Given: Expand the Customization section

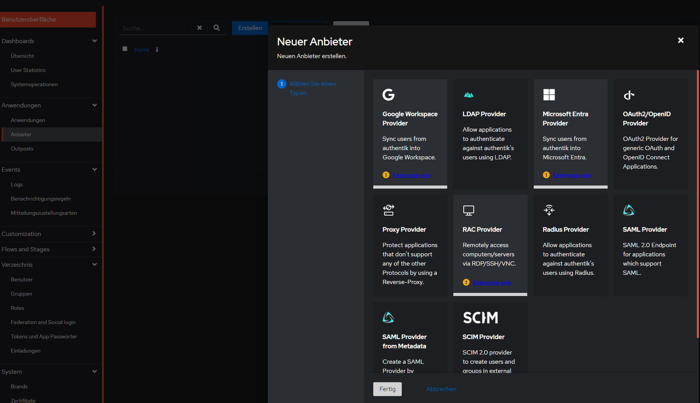Looking at the screenshot, I should tap(94, 234).
